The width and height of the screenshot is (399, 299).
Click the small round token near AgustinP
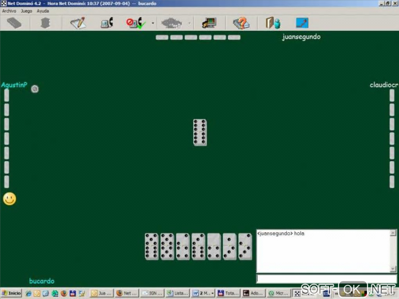click(35, 89)
